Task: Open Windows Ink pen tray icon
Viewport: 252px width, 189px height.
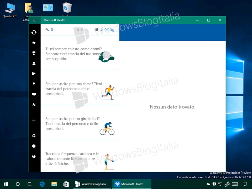Action: pyautogui.click(x=227, y=184)
